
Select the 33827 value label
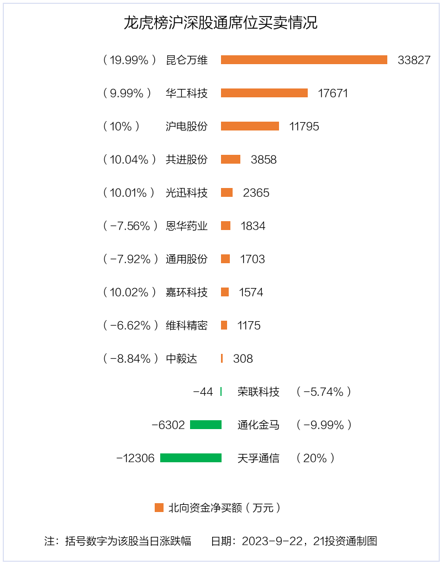coord(414,60)
